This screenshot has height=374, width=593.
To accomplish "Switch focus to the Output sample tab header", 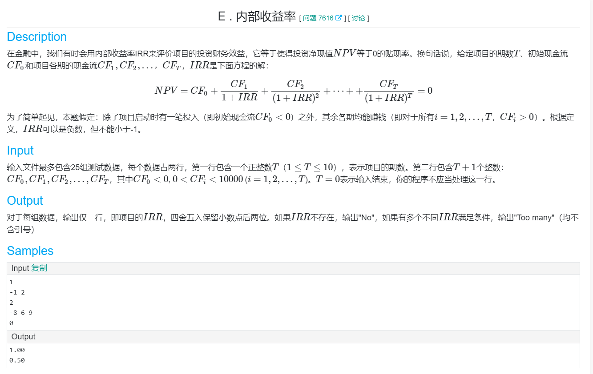I will point(23,337).
